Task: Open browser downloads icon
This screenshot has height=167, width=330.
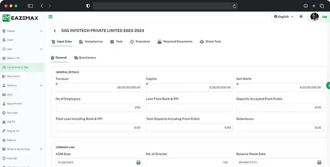Action: pos(306,6)
